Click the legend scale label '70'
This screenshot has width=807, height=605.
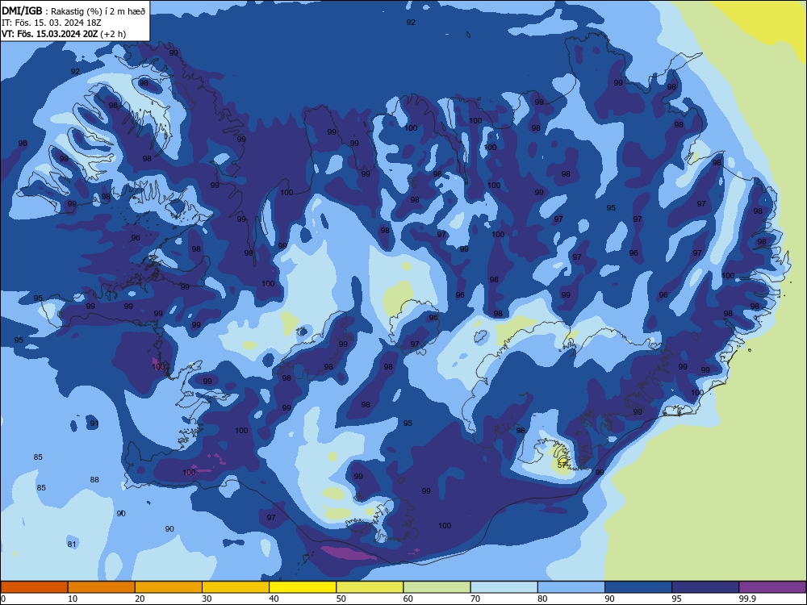tap(475, 599)
